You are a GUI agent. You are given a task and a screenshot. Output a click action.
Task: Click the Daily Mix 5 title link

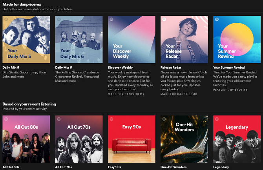click(11, 68)
